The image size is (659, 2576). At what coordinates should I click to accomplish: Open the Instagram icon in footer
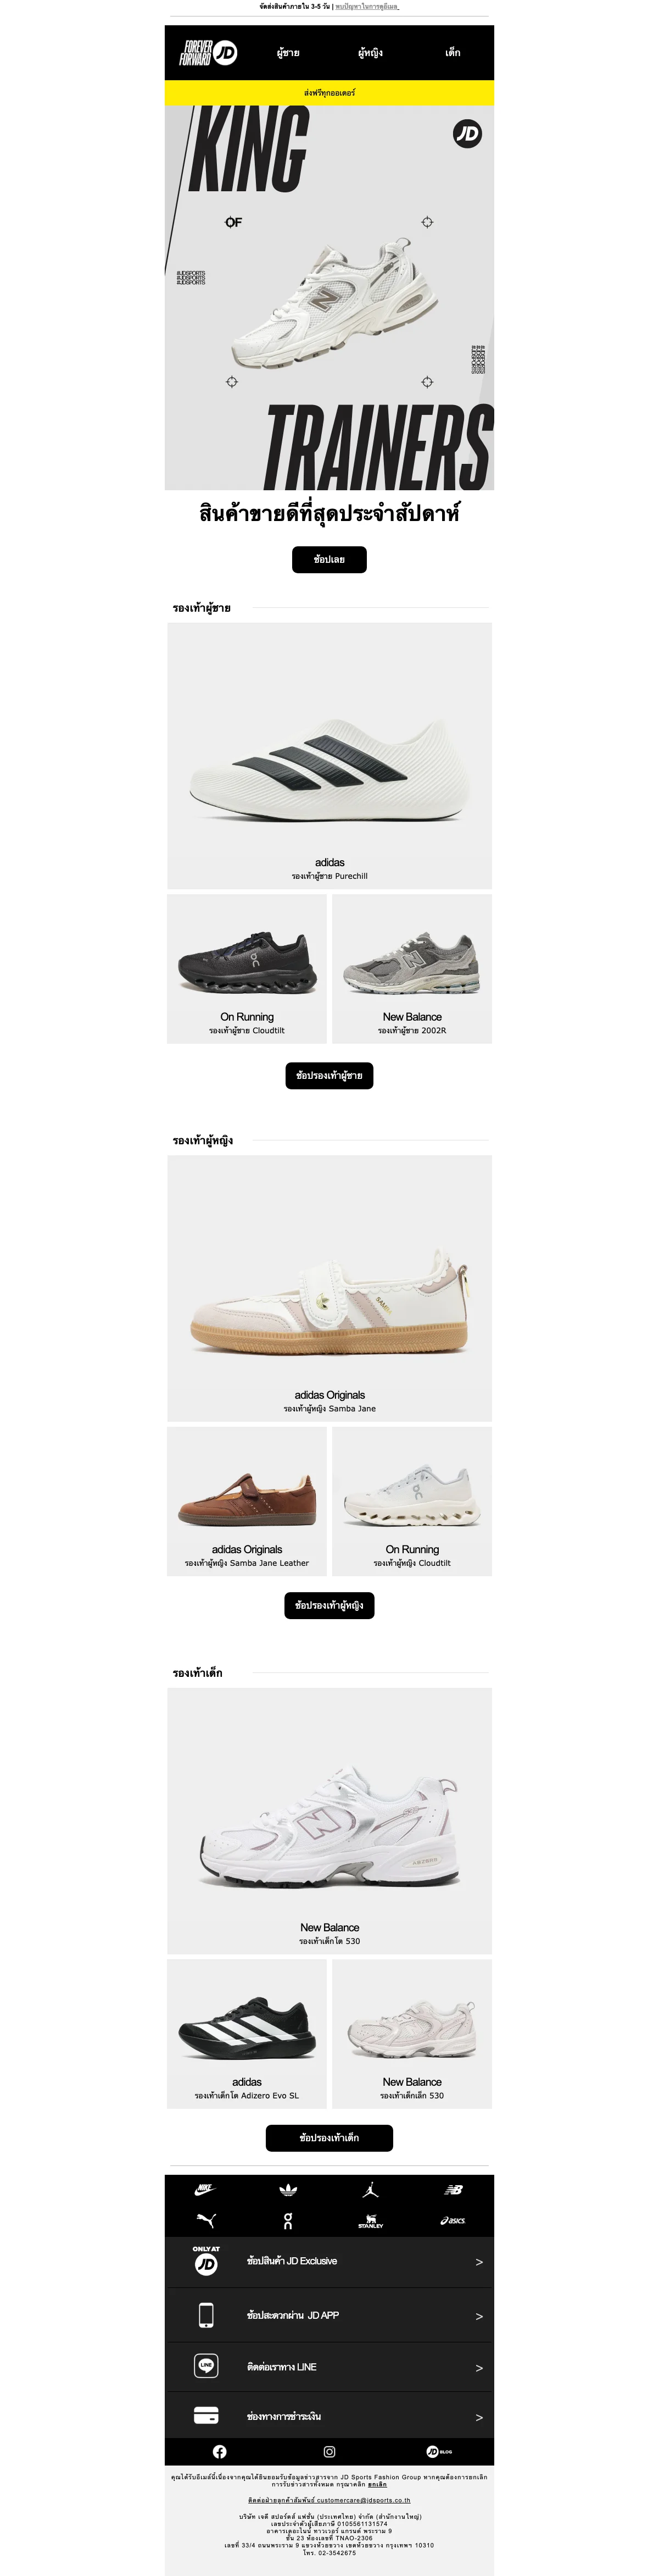329,2451
